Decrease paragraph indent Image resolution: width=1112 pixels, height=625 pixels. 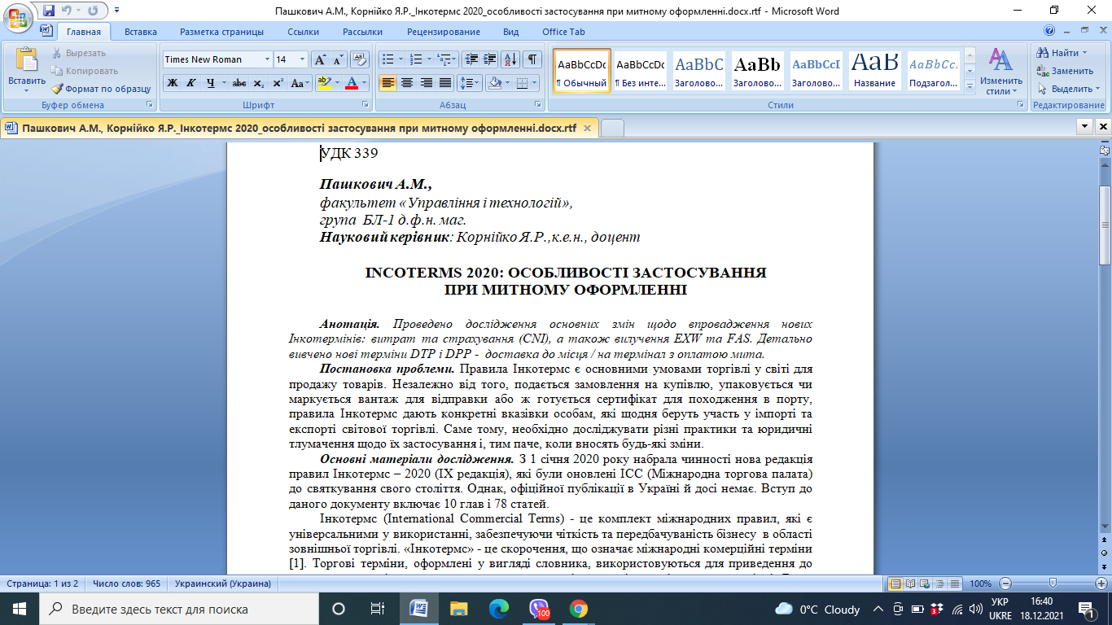point(471,59)
